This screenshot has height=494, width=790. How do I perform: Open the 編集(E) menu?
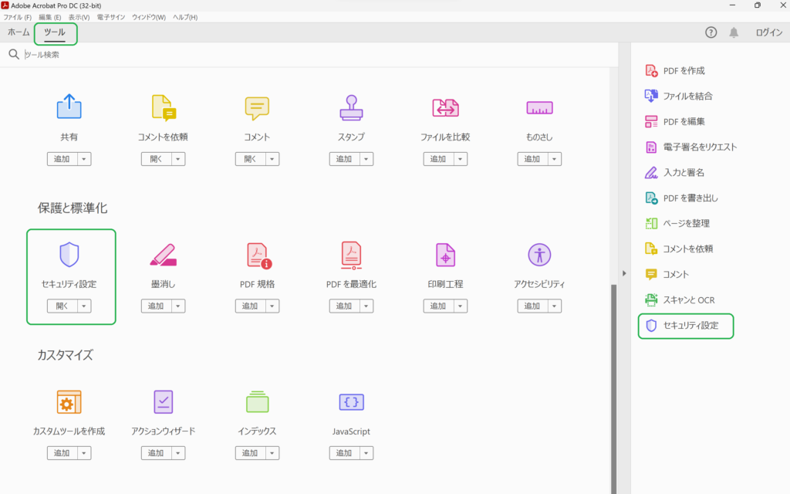[50, 17]
